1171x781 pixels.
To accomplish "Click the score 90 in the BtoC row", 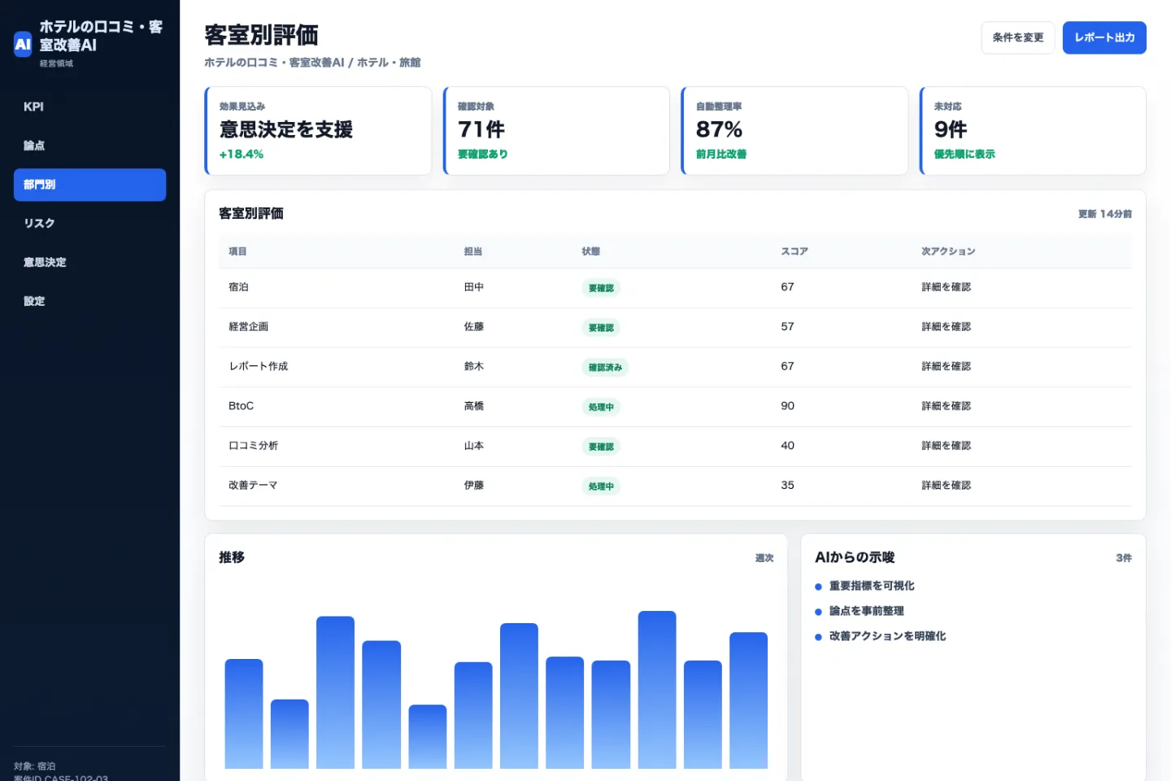I will pos(787,406).
